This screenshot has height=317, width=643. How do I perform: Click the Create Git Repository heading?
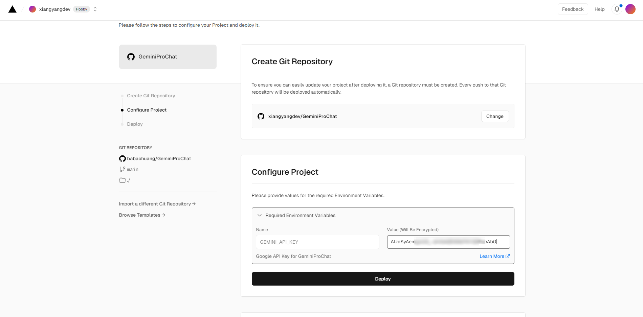[292, 62]
